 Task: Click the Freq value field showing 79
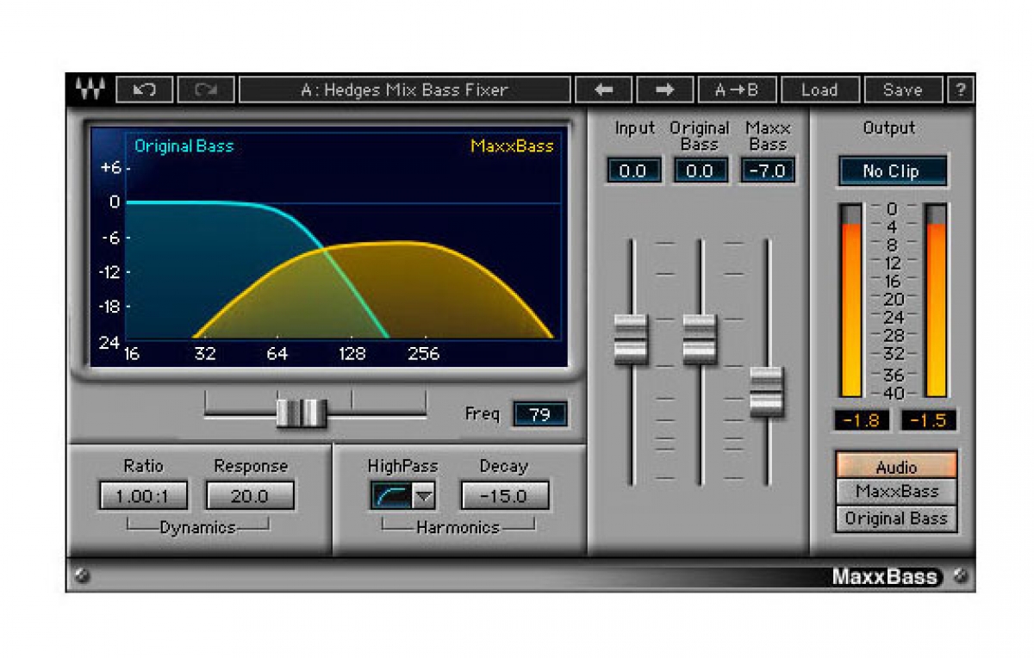tap(540, 414)
